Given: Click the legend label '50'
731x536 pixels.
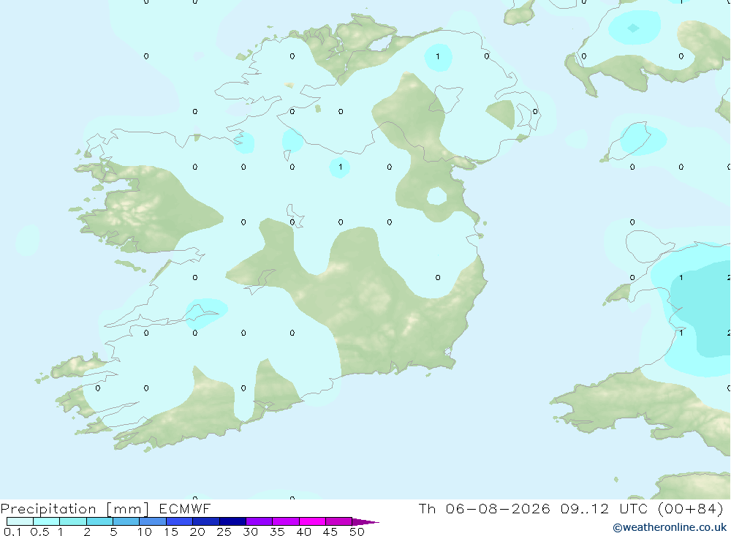Looking at the screenshot, I should (x=357, y=532).
